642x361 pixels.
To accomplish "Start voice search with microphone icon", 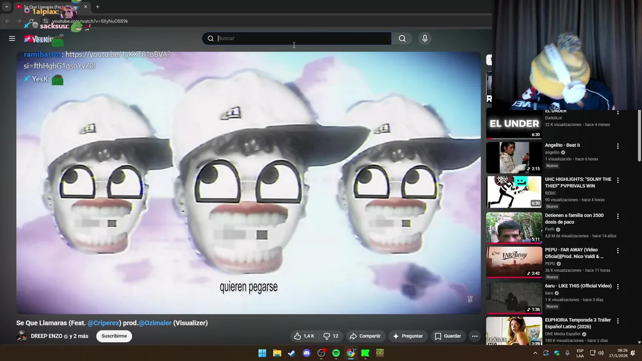I will (425, 39).
